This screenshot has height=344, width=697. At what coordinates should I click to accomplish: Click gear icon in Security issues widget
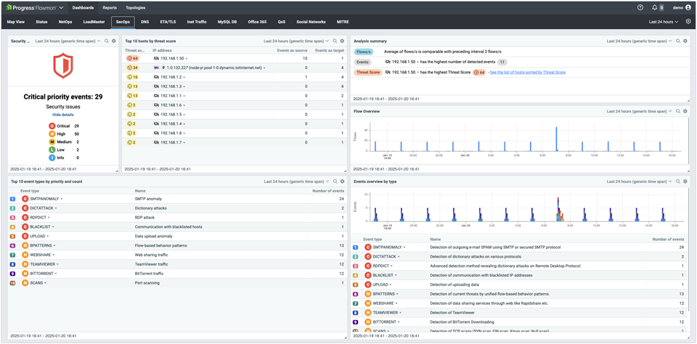coord(114,41)
